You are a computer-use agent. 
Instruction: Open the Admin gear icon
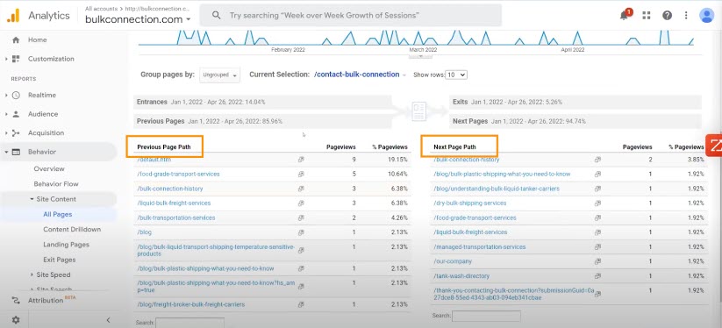coord(16,320)
